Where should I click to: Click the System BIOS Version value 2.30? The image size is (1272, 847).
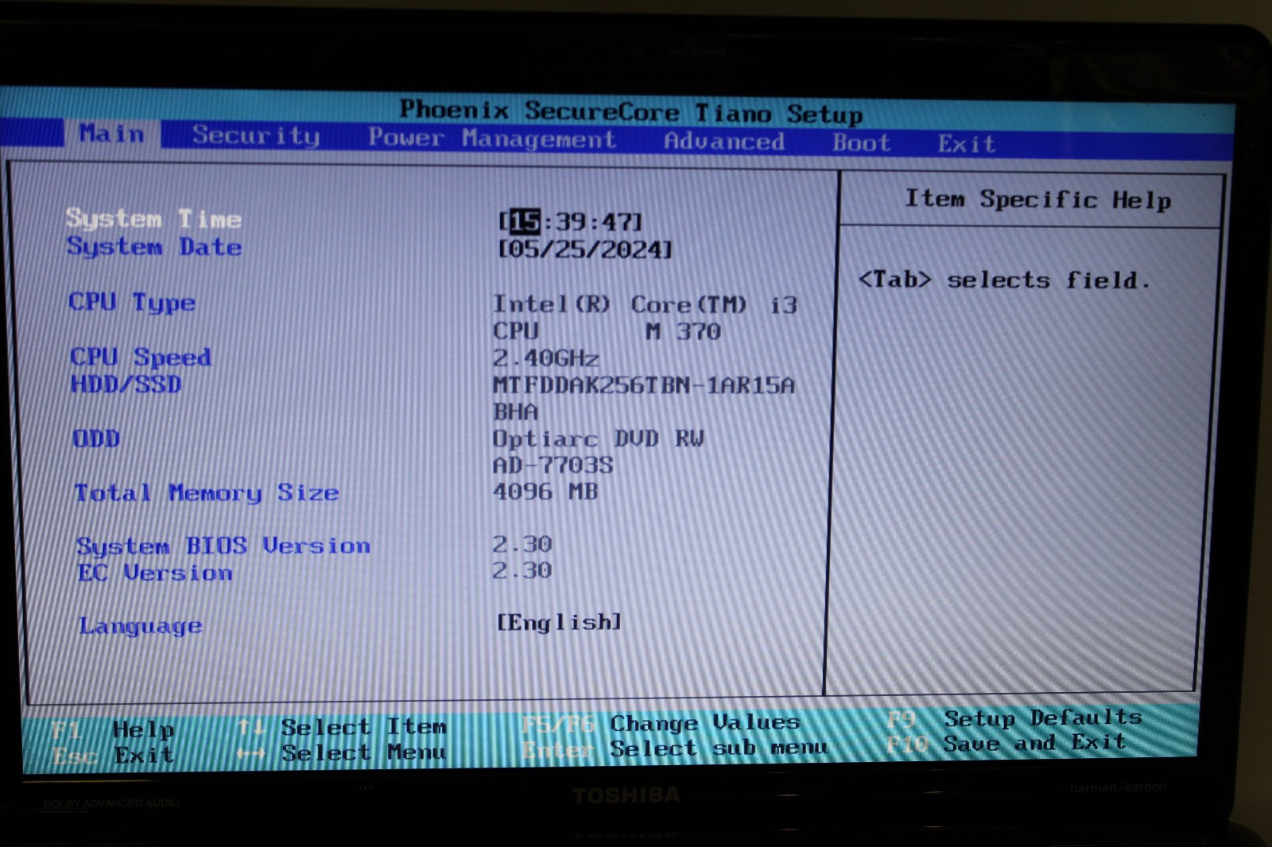coord(522,544)
